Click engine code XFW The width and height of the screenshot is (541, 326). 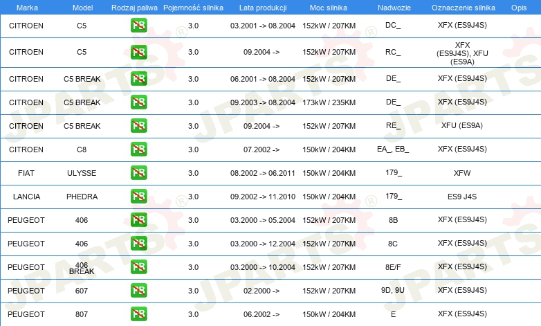pyautogui.click(x=462, y=173)
